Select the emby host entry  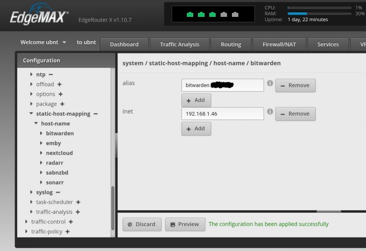(53, 143)
